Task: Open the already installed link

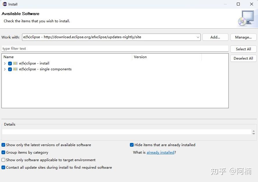Action: point(160,152)
